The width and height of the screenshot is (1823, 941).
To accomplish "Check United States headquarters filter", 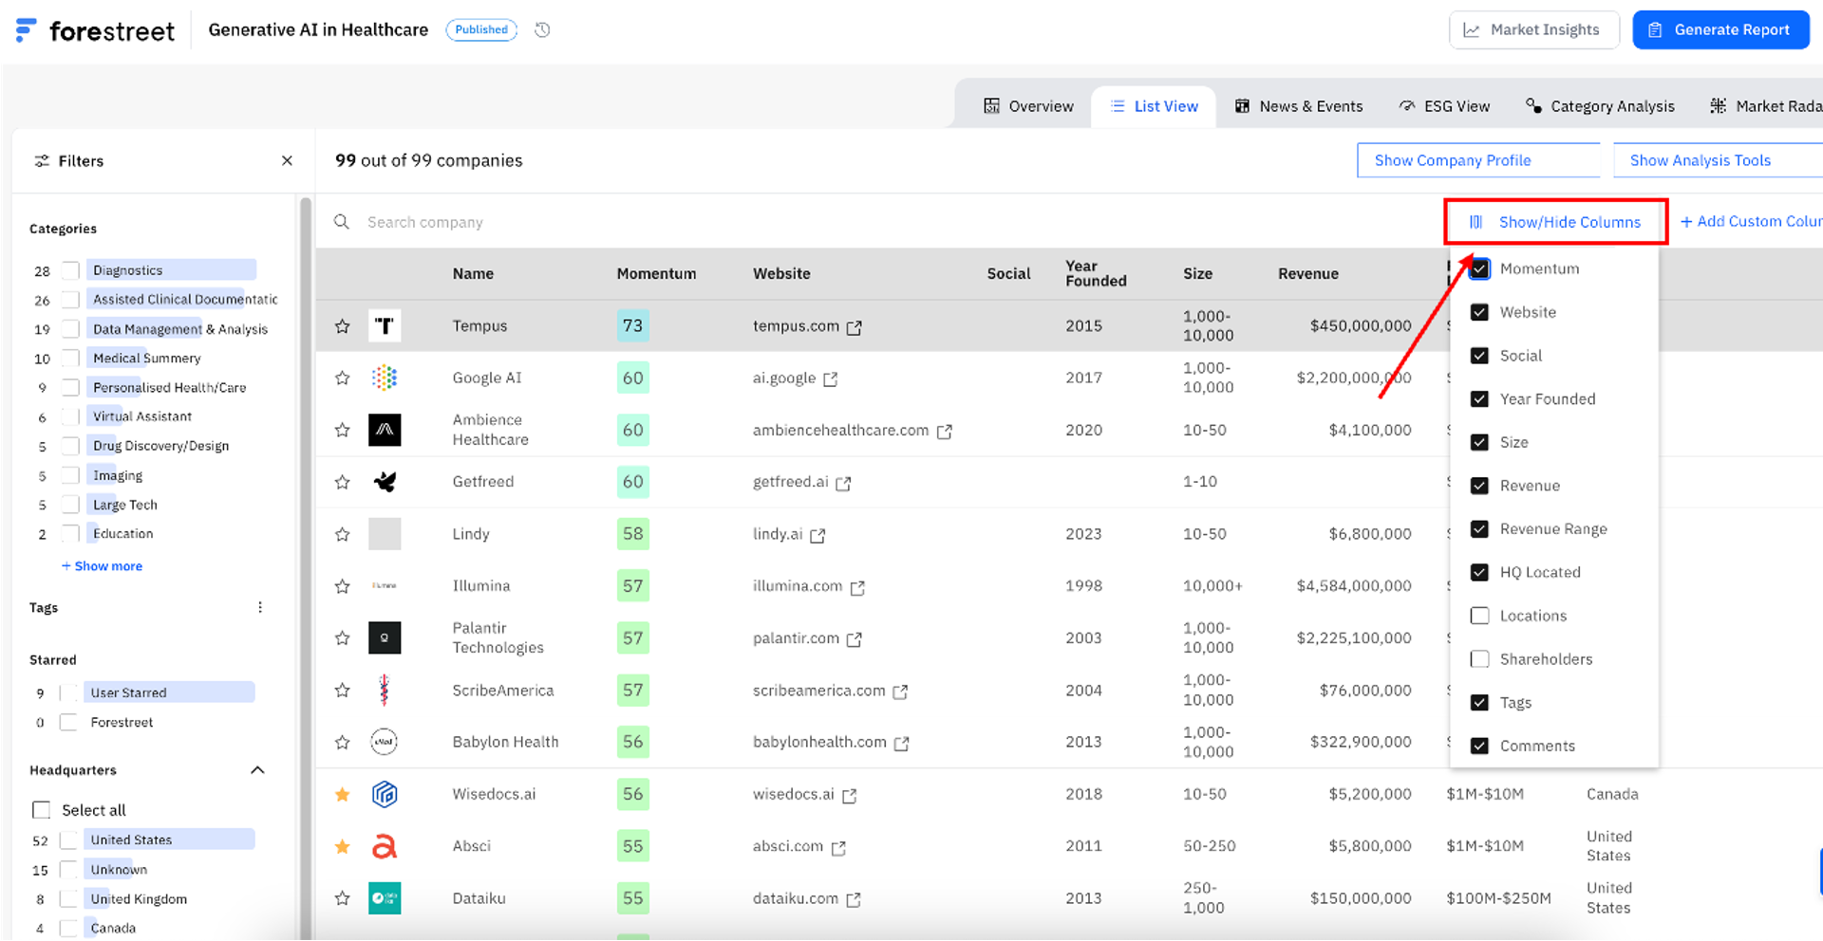I will [67, 840].
